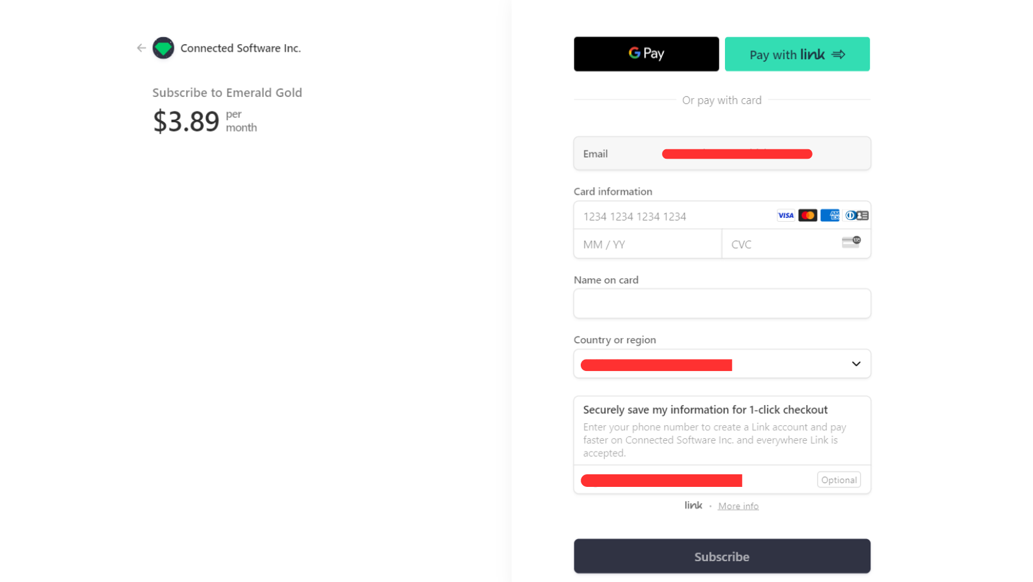Screen dimensions: 1033x582
Task: Click the CVC card hint icon
Action: [851, 243]
